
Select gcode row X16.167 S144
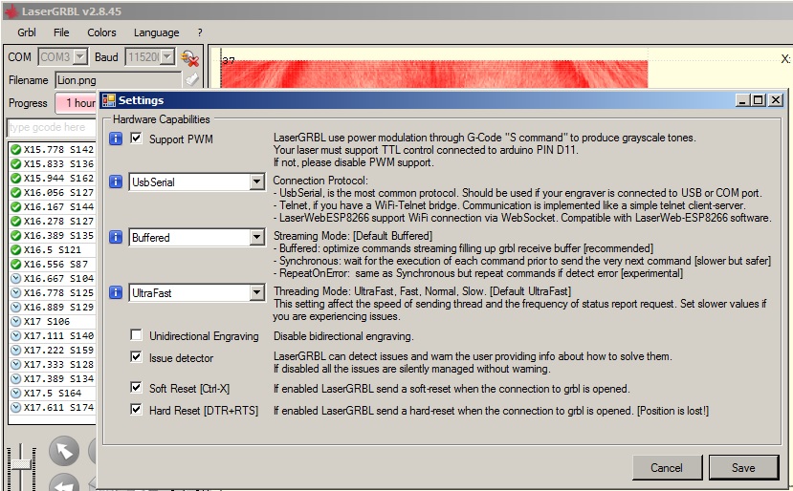pos(53,206)
